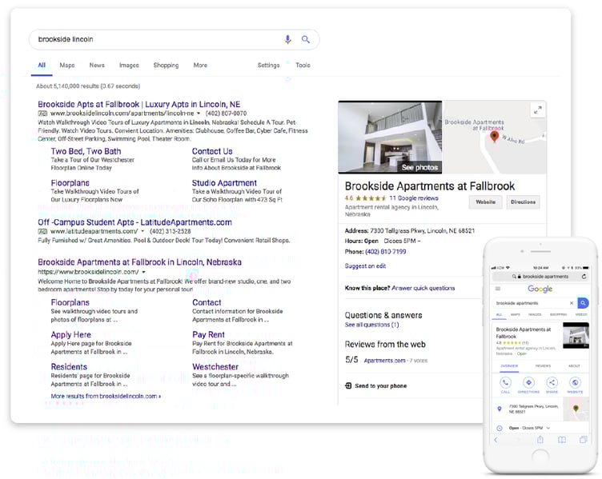Image resolution: width=602 pixels, height=479 pixels.
Task: Clear the phone search field with X
Action: [572, 303]
